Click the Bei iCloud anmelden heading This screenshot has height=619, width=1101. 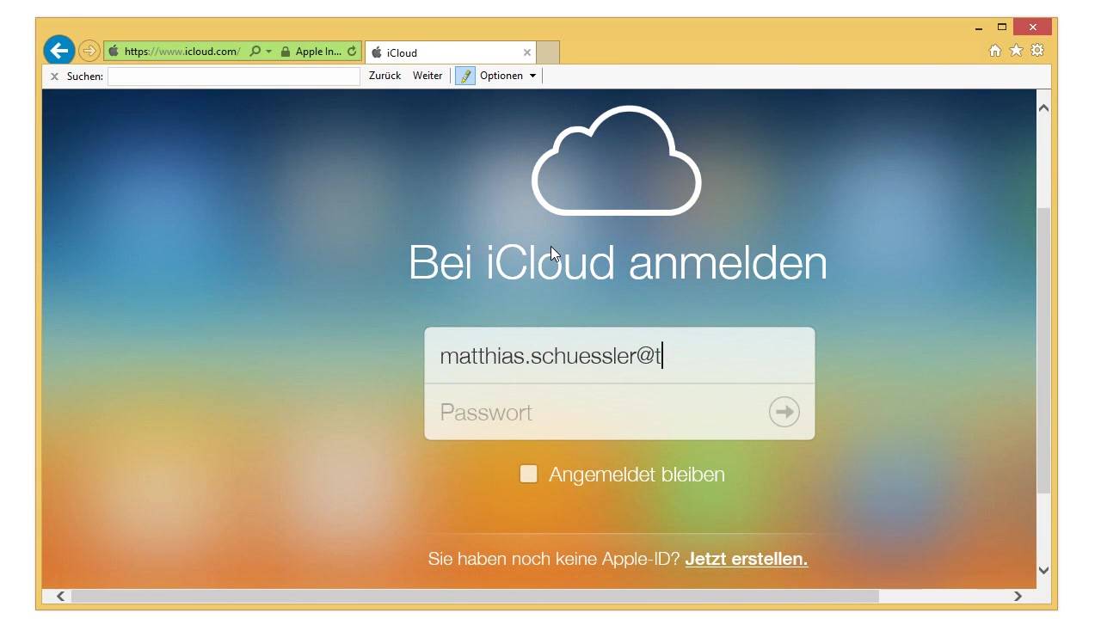click(x=618, y=262)
